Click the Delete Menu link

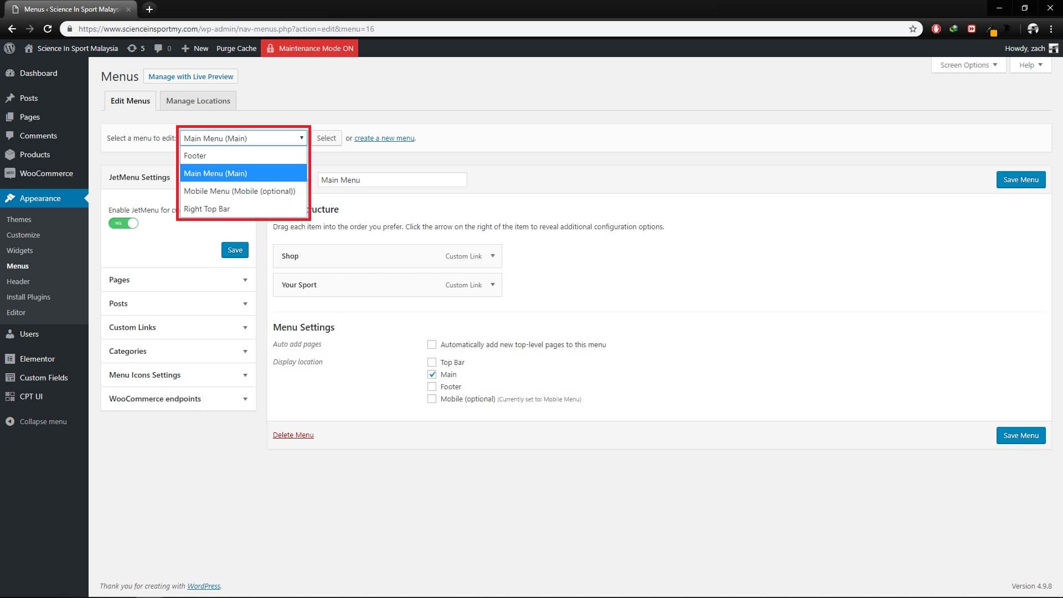[293, 435]
